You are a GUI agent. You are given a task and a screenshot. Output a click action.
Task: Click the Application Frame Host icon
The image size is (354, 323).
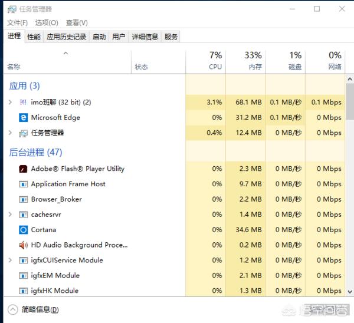pos(23,184)
